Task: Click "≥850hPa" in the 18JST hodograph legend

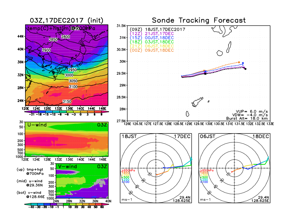Action: point(128,171)
